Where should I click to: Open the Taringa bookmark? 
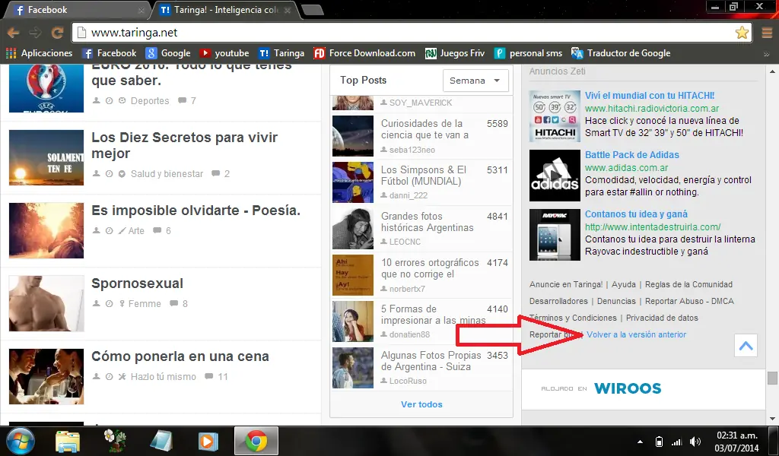click(x=281, y=53)
